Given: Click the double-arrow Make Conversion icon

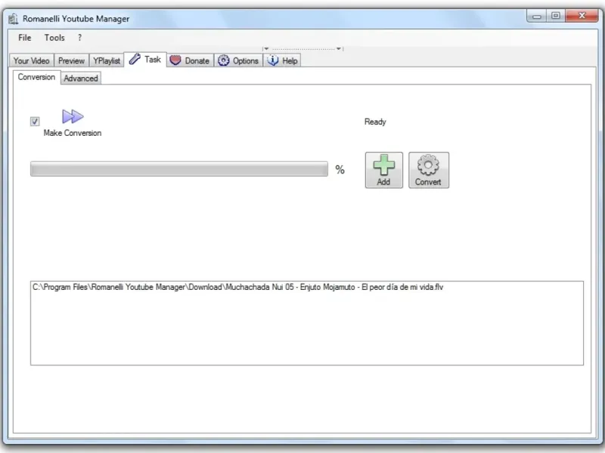Looking at the screenshot, I should tap(73, 116).
